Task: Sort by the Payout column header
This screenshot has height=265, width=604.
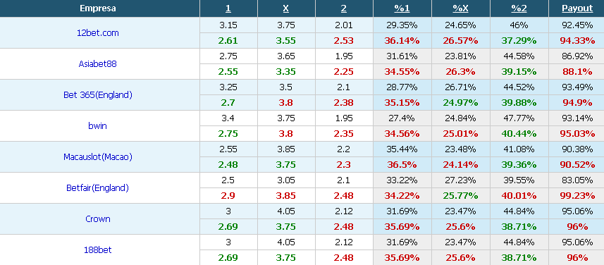Action: (577, 8)
